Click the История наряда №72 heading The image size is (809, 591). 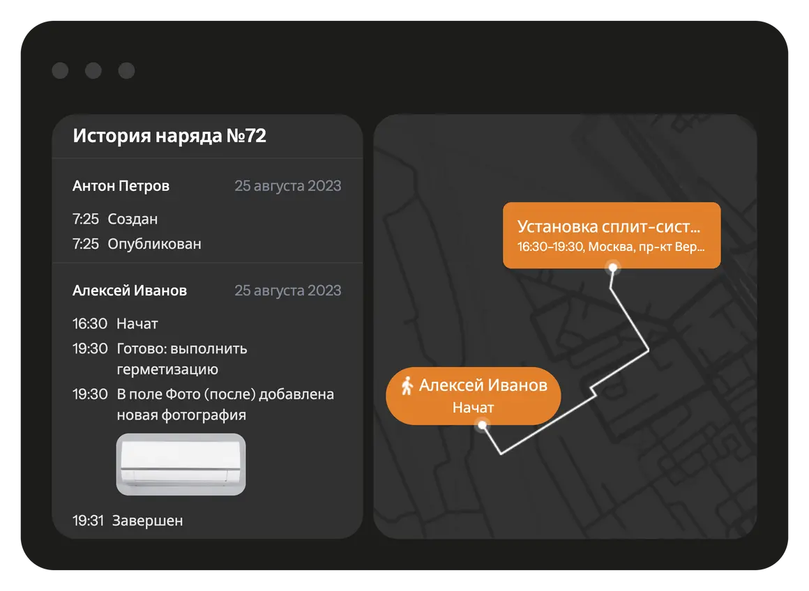point(169,136)
